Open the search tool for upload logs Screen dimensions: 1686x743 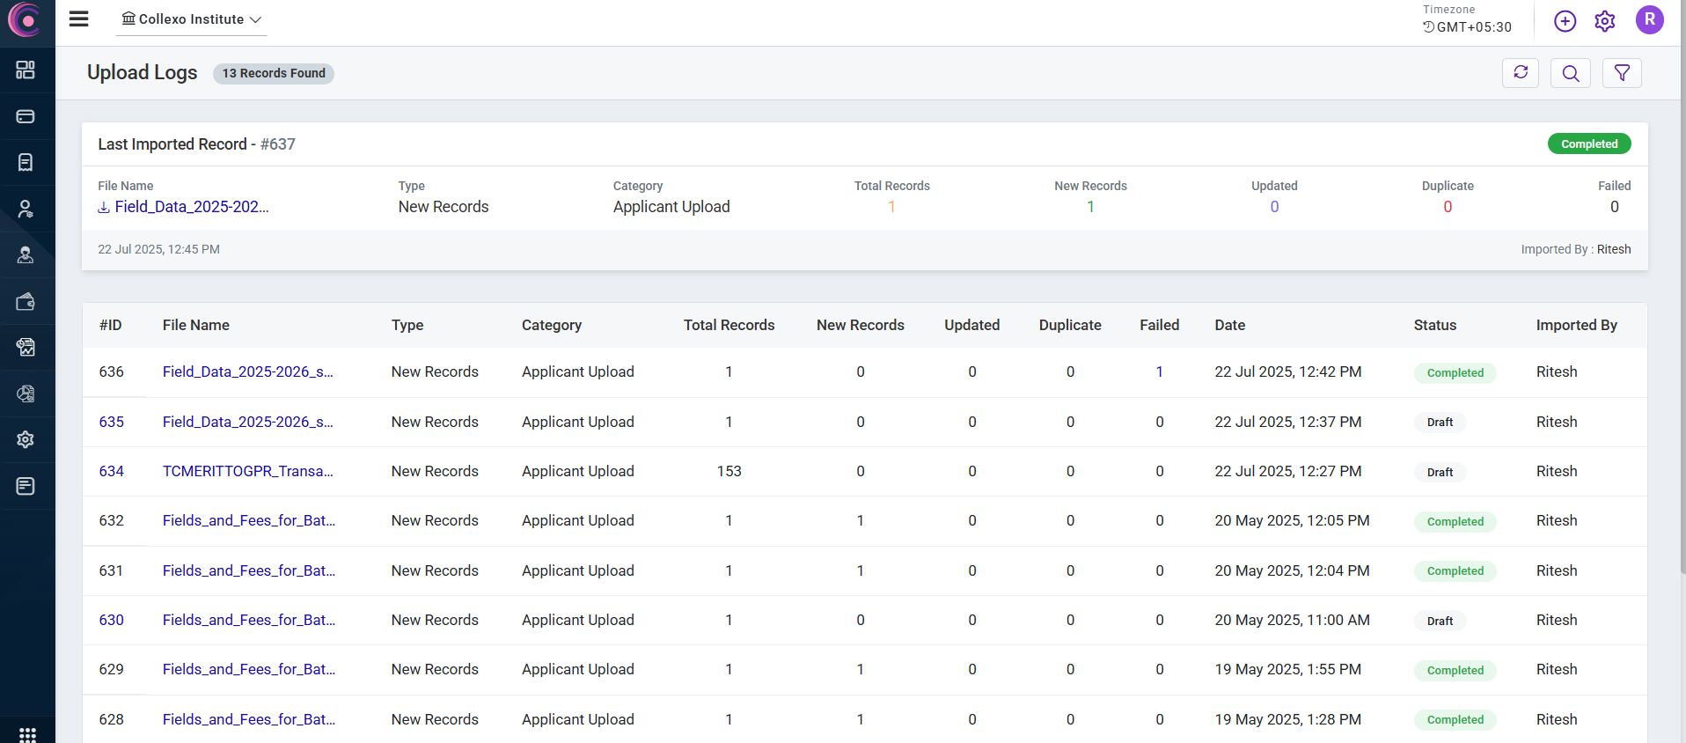[1570, 73]
